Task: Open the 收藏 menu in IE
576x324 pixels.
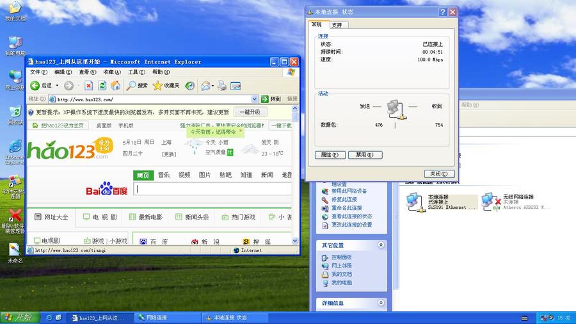Action: point(111,72)
